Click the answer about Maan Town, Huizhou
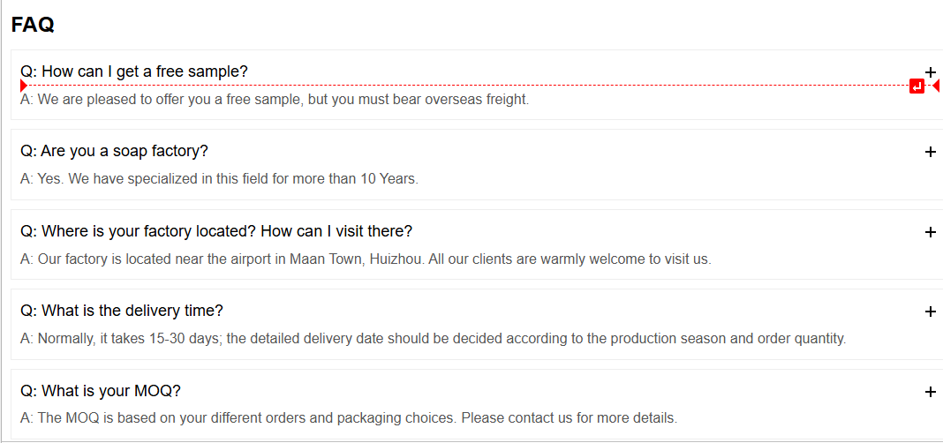 (x=366, y=259)
